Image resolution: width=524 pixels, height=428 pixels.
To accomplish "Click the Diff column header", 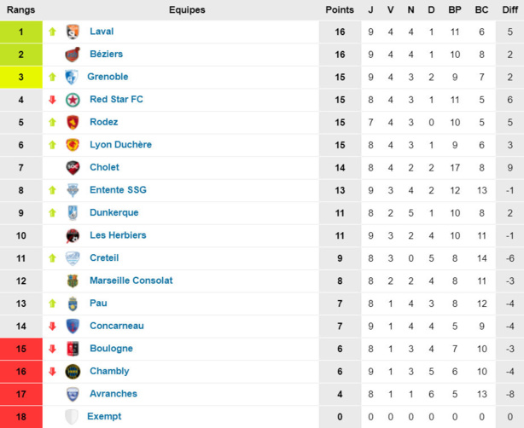I will point(509,9).
